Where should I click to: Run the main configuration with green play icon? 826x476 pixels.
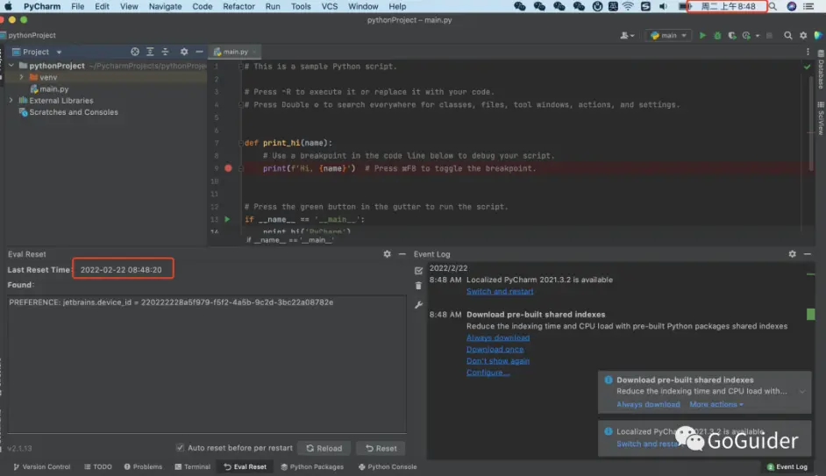(702, 35)
